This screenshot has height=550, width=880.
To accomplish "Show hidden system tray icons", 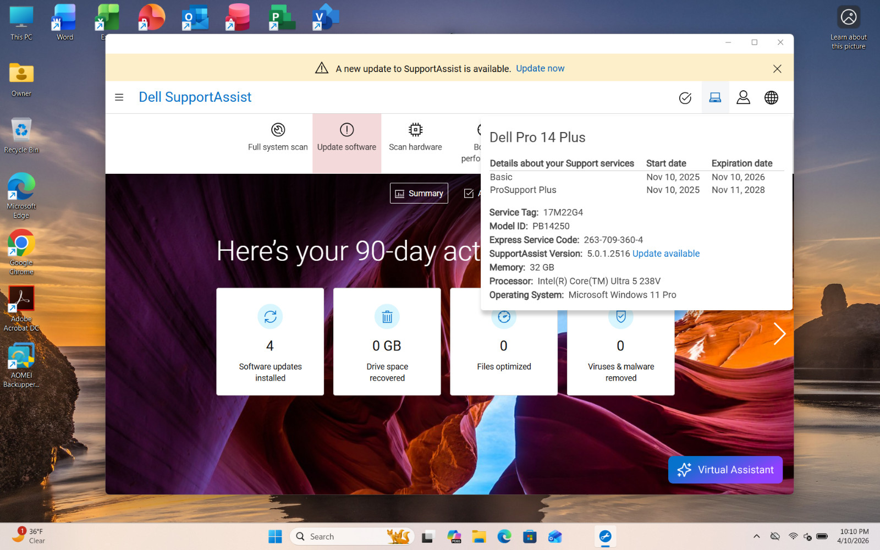I will click(757, 536).
